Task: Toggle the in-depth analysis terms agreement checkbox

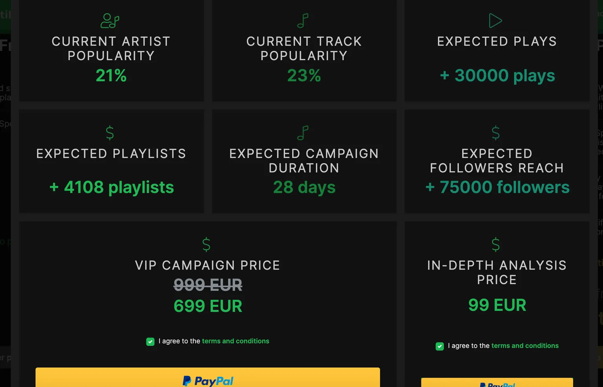Action: (x=440, y=346)
